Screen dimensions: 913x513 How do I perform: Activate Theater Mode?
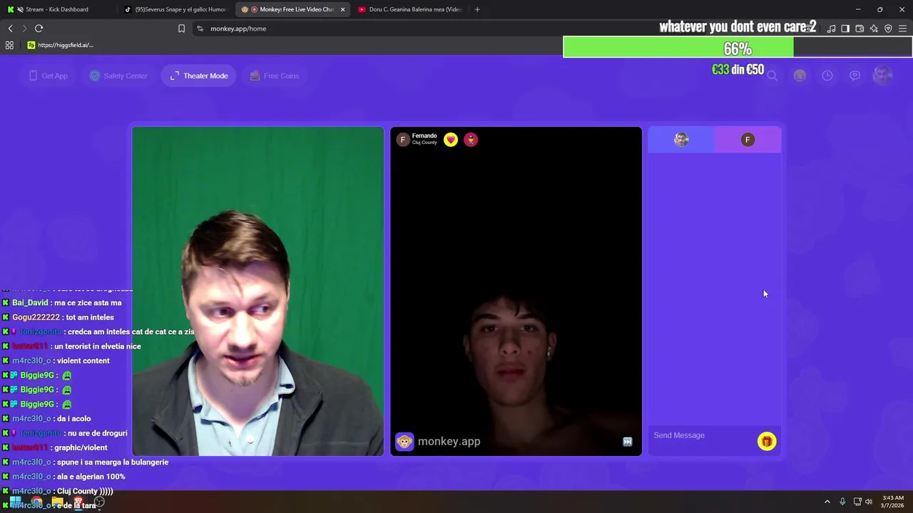[199, 76]
